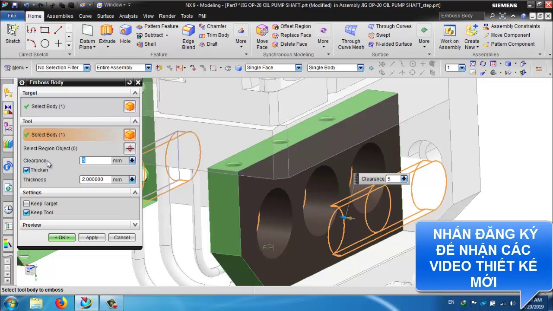This screenshot has height=311, width=553.
Task: Choose the Move Component tool
Action: click(x=507, y=35)
